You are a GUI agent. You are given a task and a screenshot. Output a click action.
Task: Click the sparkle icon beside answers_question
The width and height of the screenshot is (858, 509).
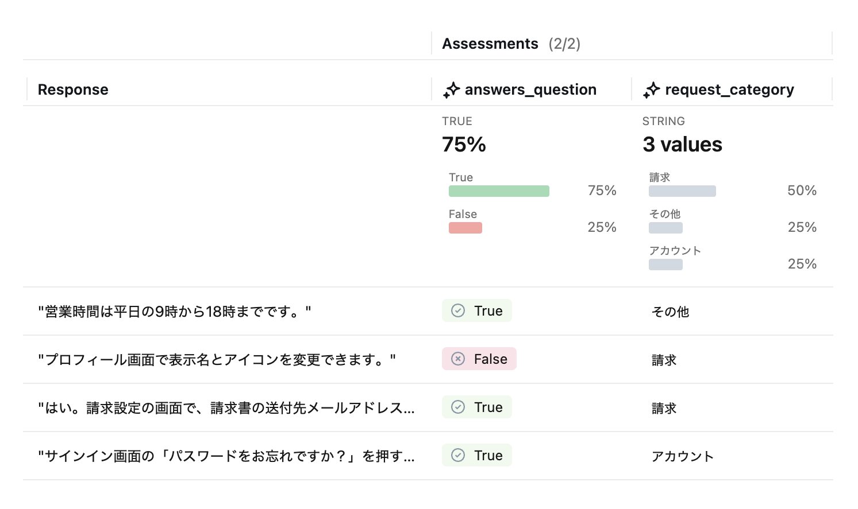point(452,90)
